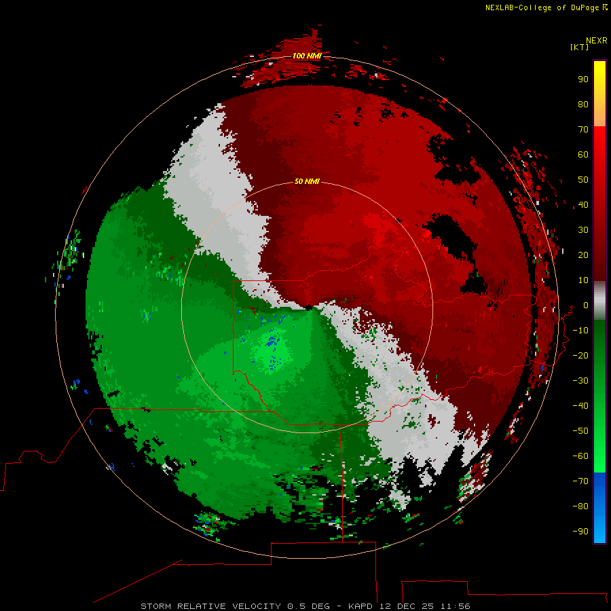Click the 60 value on the velocity scale
This screenshot has height=611, width=611.
(583, 155)
